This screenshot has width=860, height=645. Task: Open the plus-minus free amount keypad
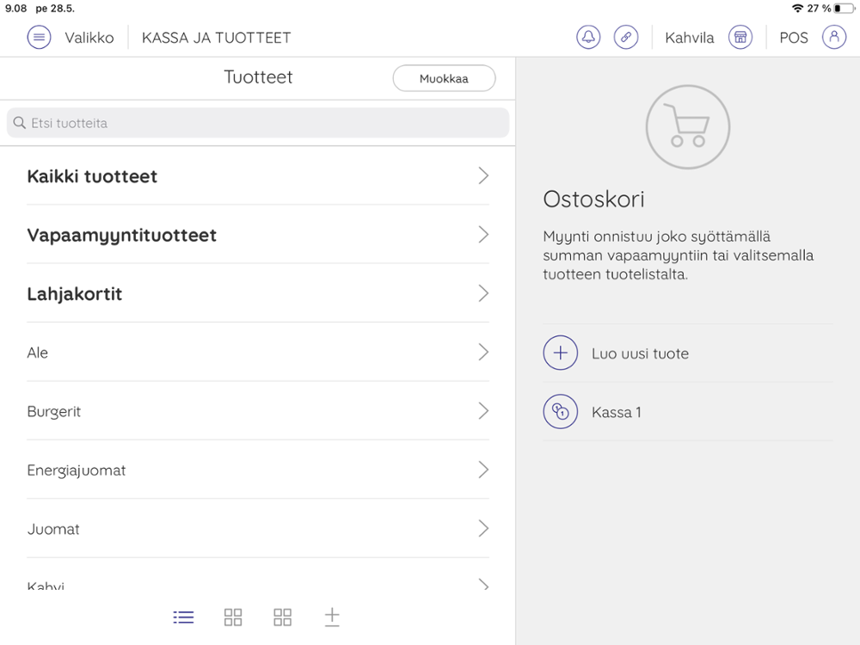(x=332, y=617)
